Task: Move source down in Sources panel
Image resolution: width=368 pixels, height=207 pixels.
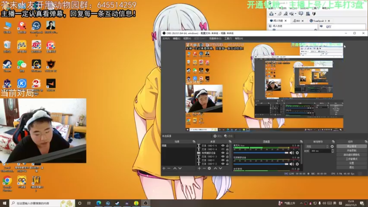Action: click(x=220, y=168)
